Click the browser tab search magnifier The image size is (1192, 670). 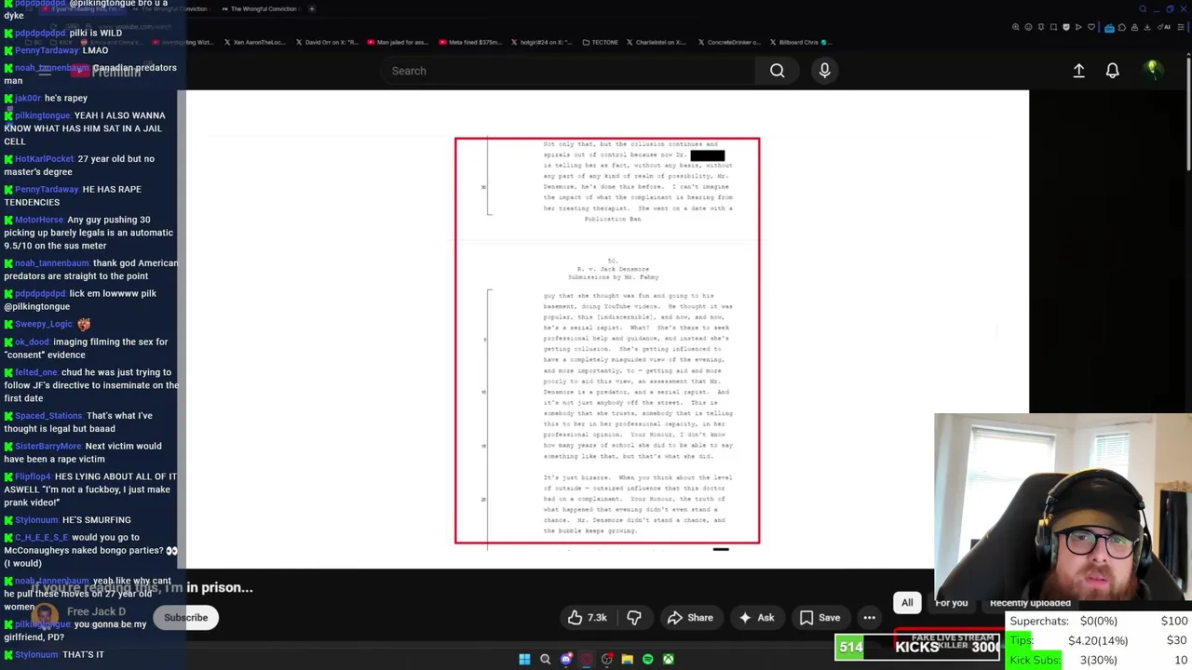(x=1143, y=9)
